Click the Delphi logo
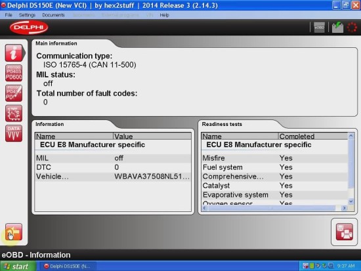This screenshot has height=271, width=361. (29, 28)
